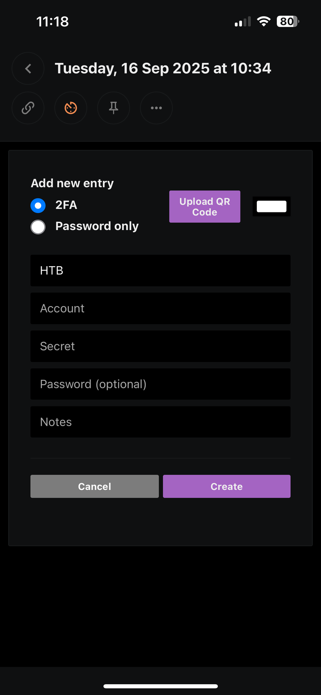Tap the battery indicator showing 80
321x695 pixels.
click(x=287, y=22)
